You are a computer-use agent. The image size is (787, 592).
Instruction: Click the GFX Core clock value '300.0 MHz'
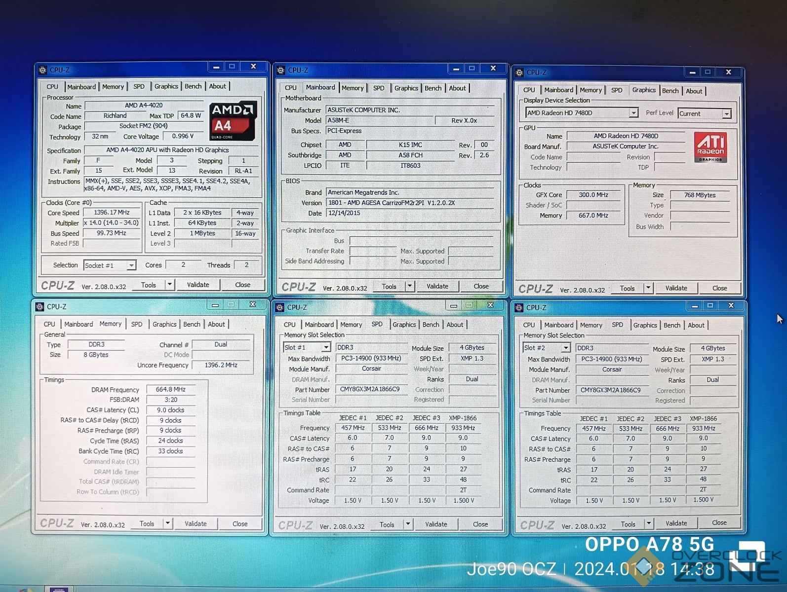tap(593, 195)
